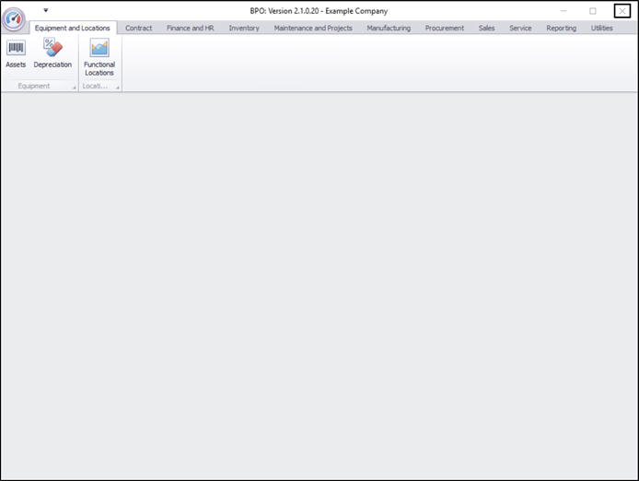Open the quick access toolbar dropdown arrow
This screenshot has width=639, height=481.
(46, 10)
